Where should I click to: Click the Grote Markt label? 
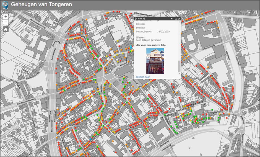[x=102, y=89]
